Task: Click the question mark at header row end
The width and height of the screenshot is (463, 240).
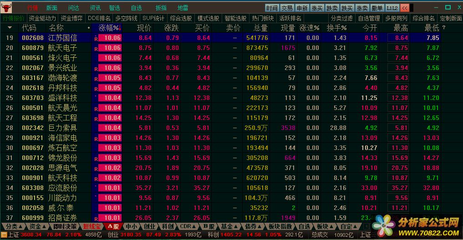Action: pos(444,28)
